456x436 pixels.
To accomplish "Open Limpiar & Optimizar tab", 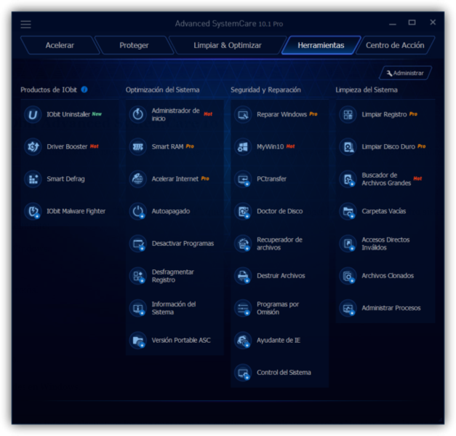I will click(228, 45).
